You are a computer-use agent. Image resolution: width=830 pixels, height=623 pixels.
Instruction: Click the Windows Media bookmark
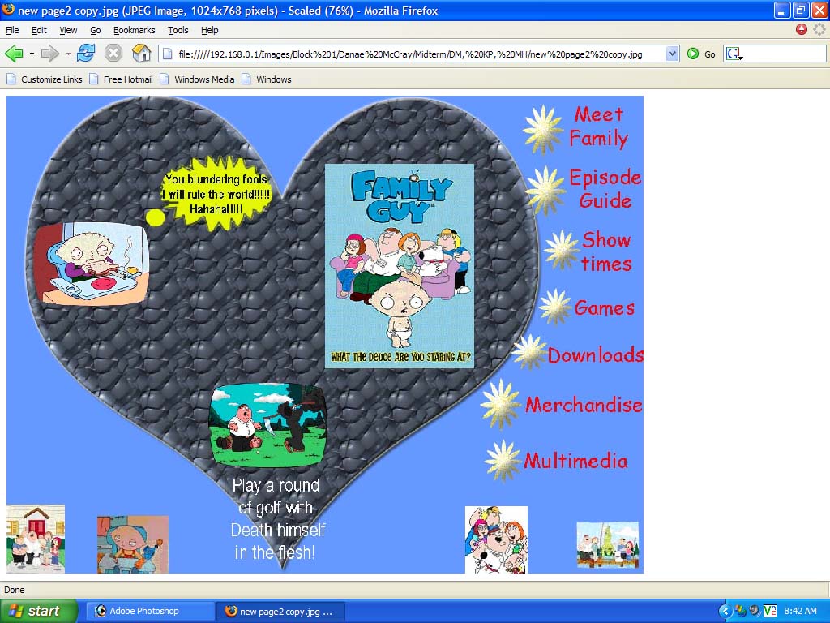click(203, 79)
